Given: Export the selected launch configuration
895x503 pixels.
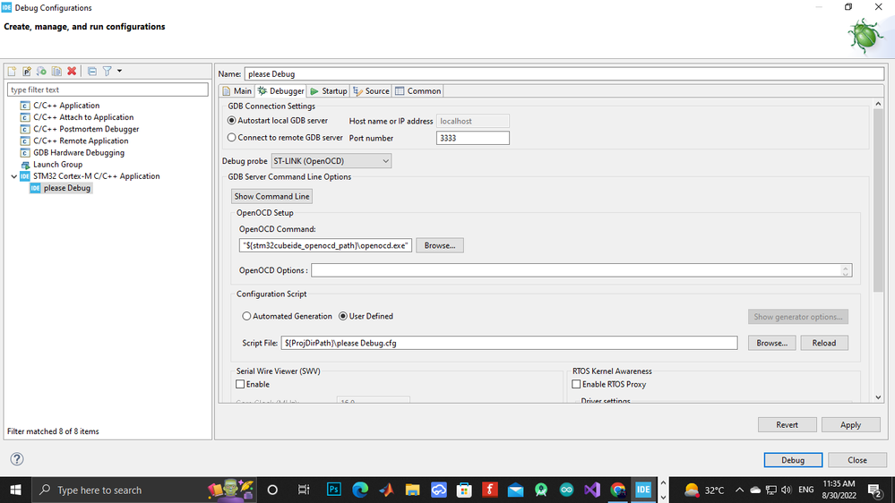Looking at the screenshot, I should click(42, 72).
